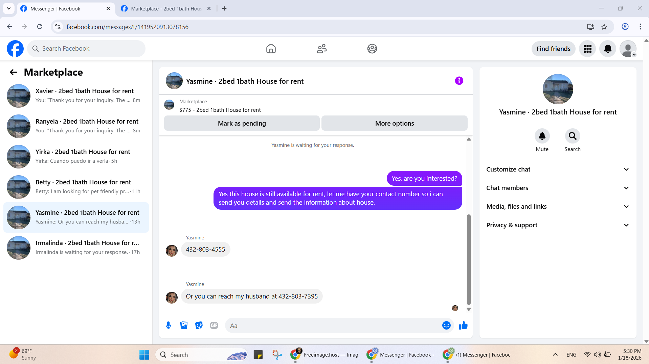Click Mark as pending button

(242, 123)
